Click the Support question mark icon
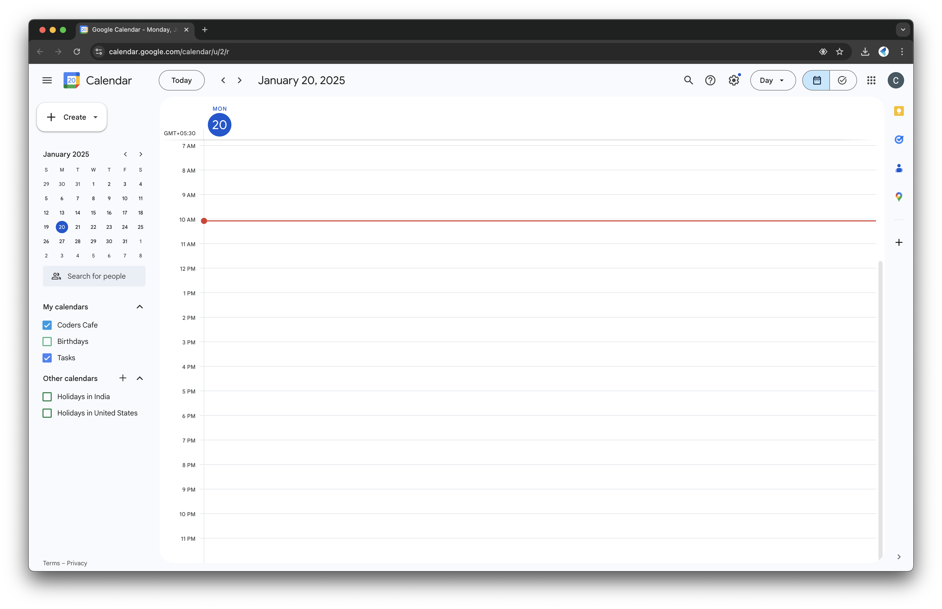 pos(711,80)
